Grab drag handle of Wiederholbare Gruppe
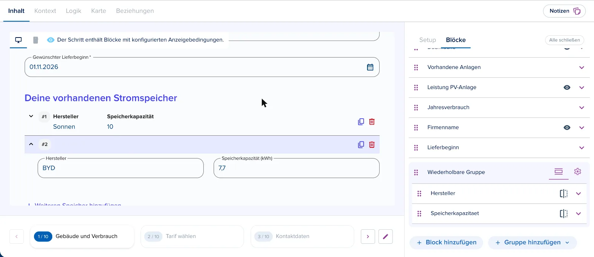Image resolution: width=594 pixels, height=257 pixels. (416, 172)
